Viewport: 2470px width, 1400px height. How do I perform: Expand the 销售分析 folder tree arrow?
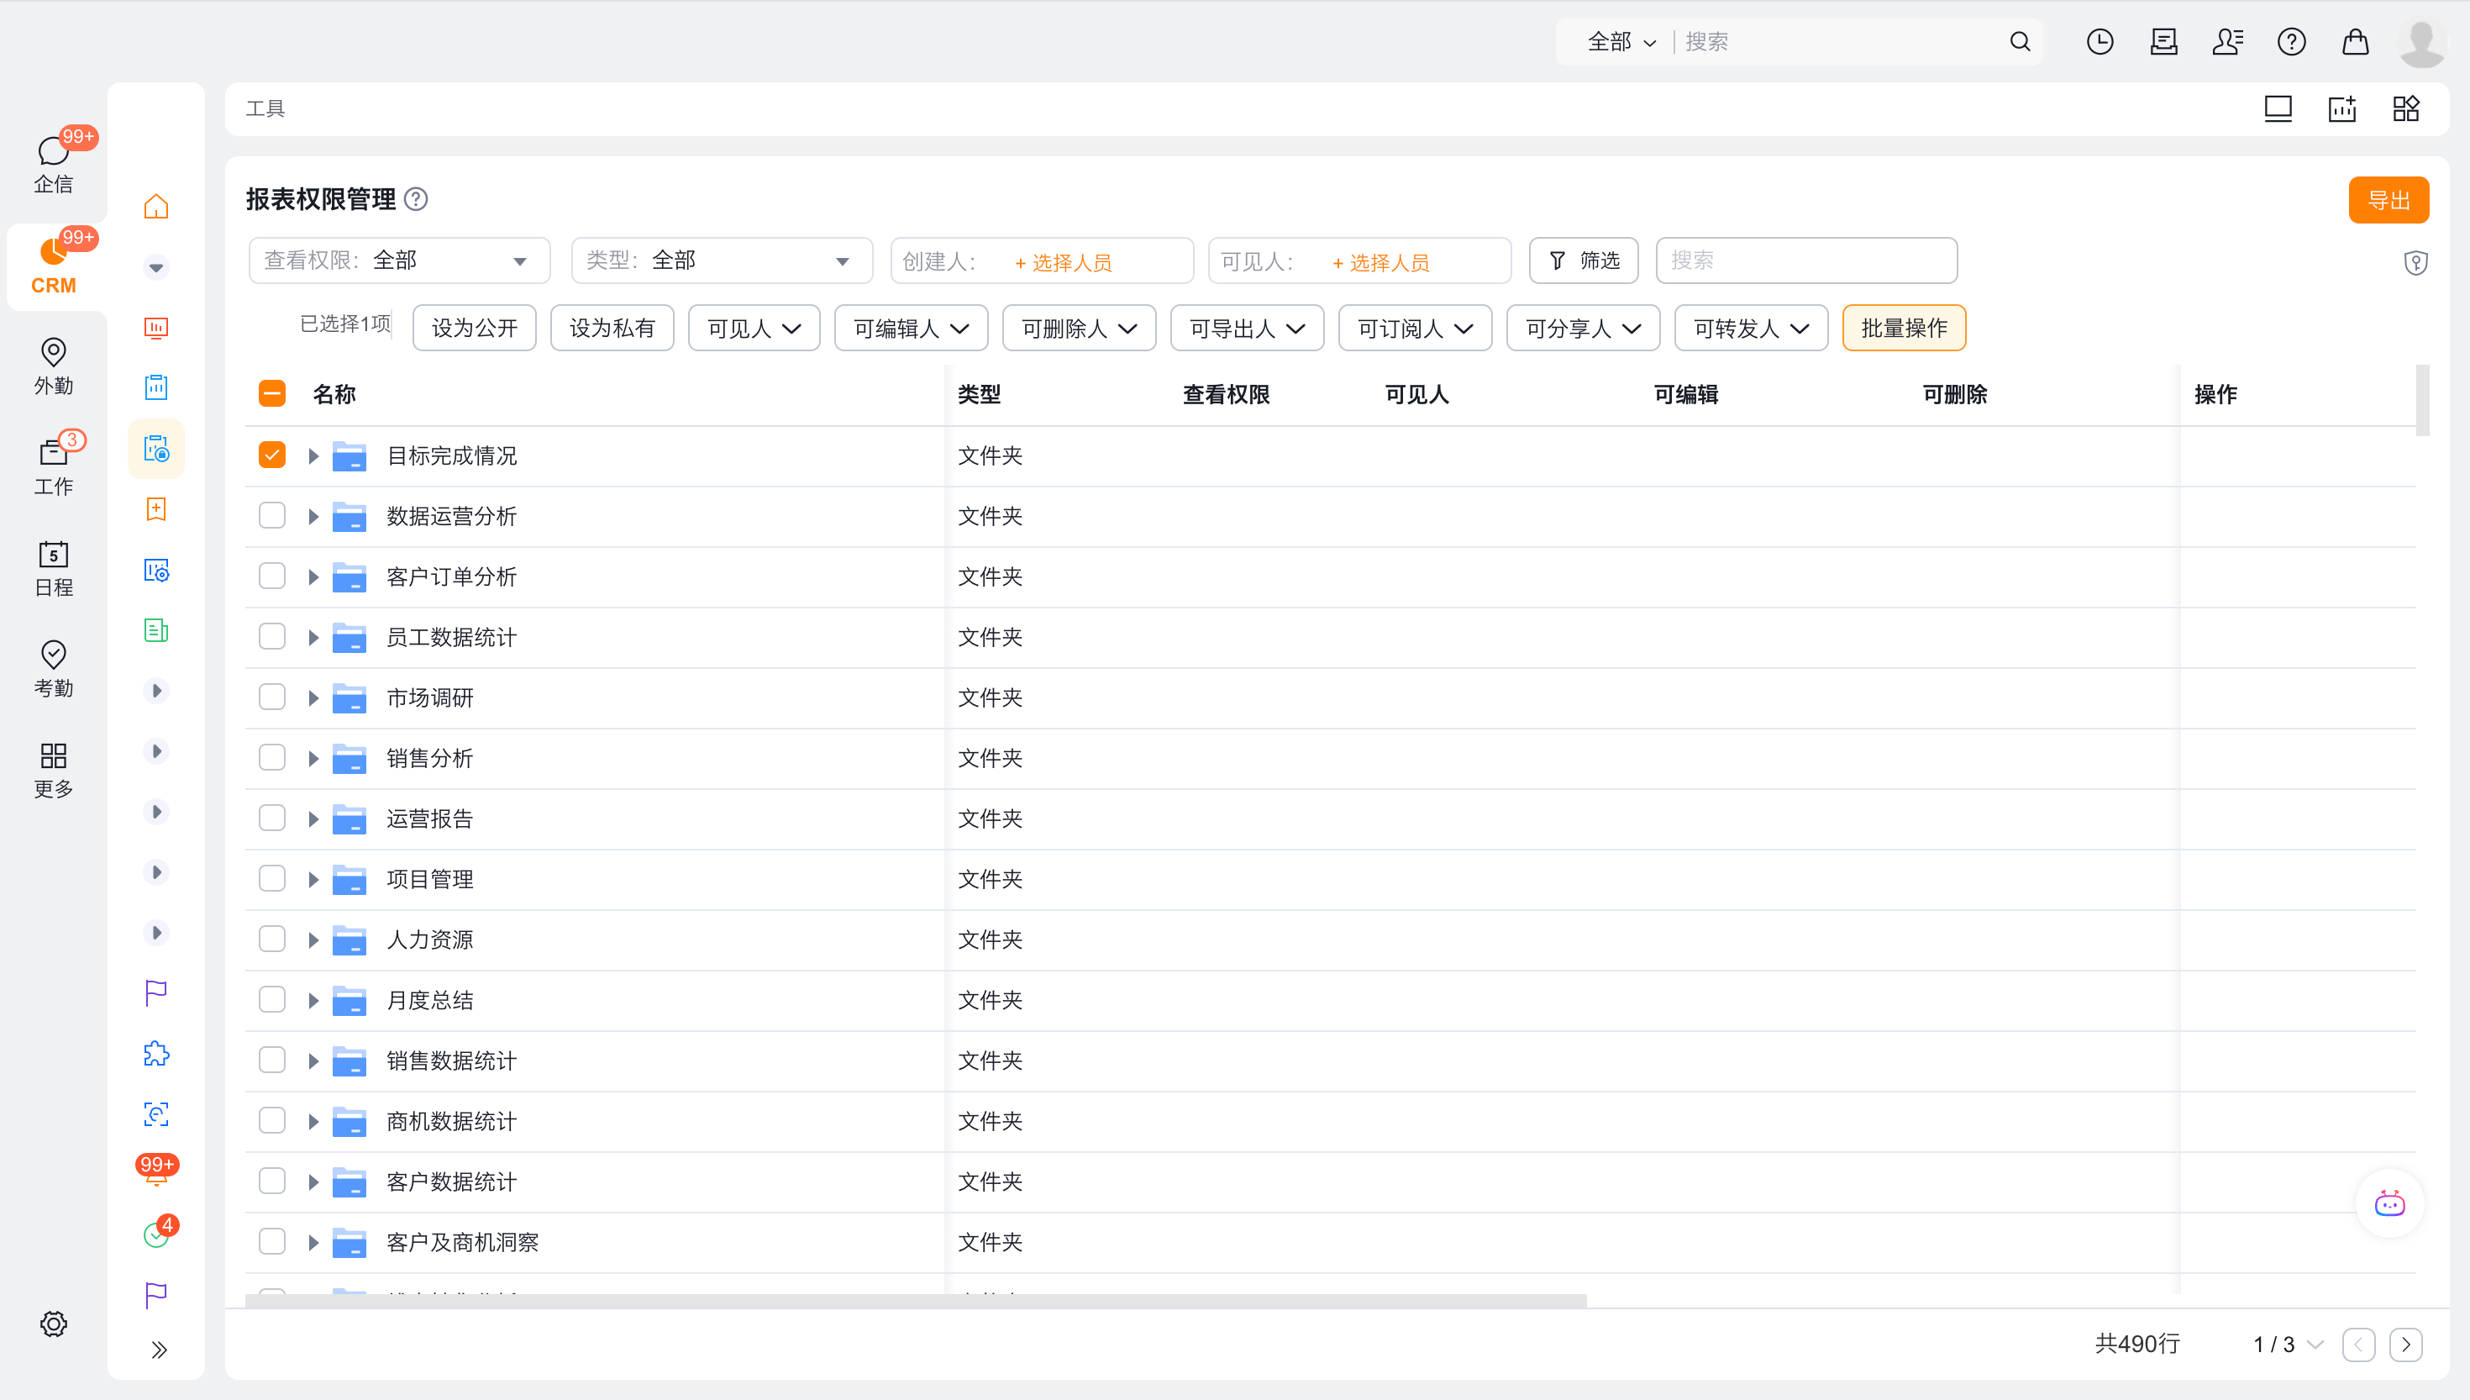(313, 759)
